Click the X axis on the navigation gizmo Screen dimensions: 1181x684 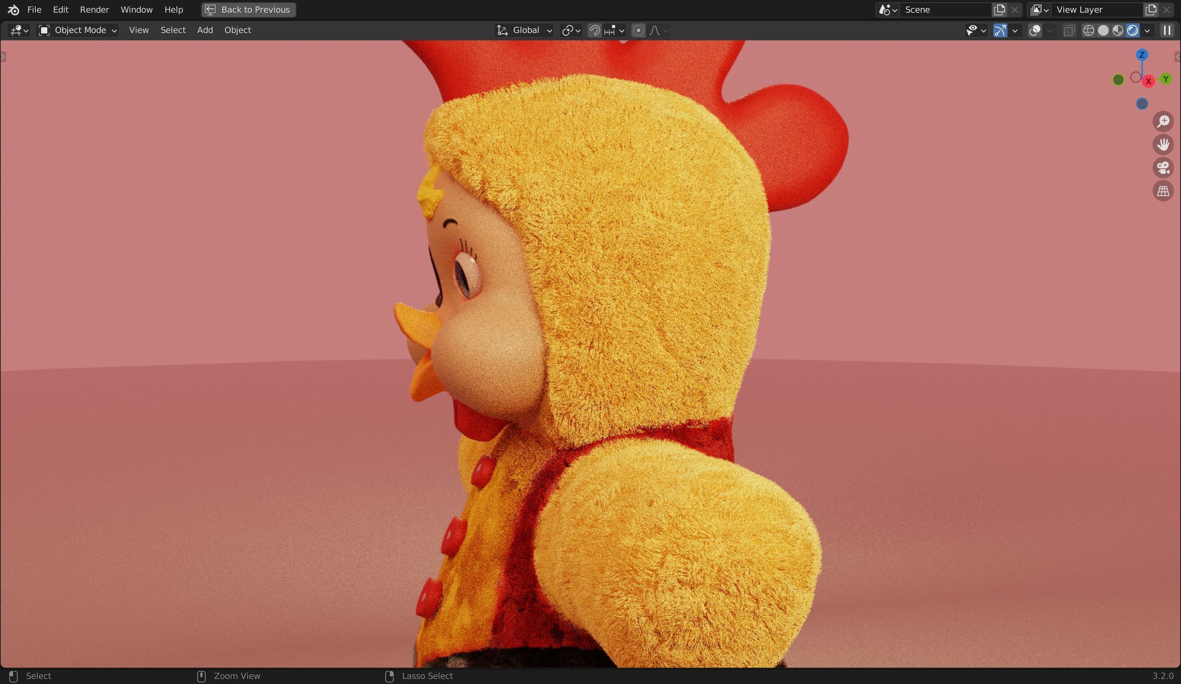(1148, 81)
